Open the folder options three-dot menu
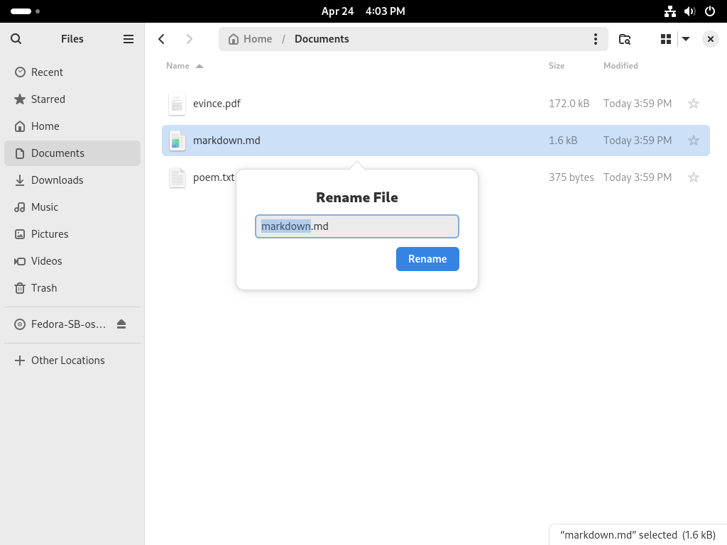The height and width of the screenshot is (545, 727). tap(596, 39)
